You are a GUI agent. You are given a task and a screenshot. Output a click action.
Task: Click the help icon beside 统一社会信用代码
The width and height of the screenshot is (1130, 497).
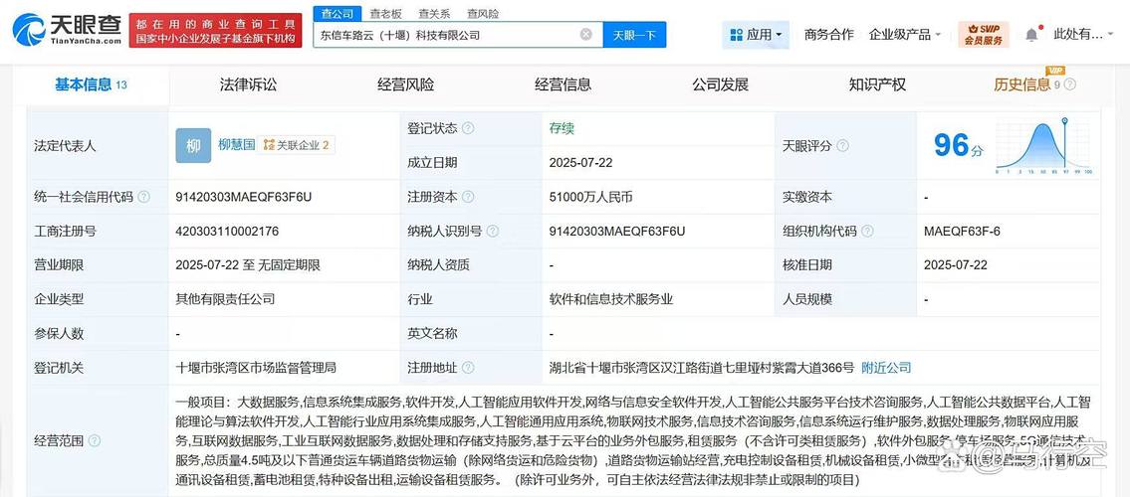click(x=144, y=197)
